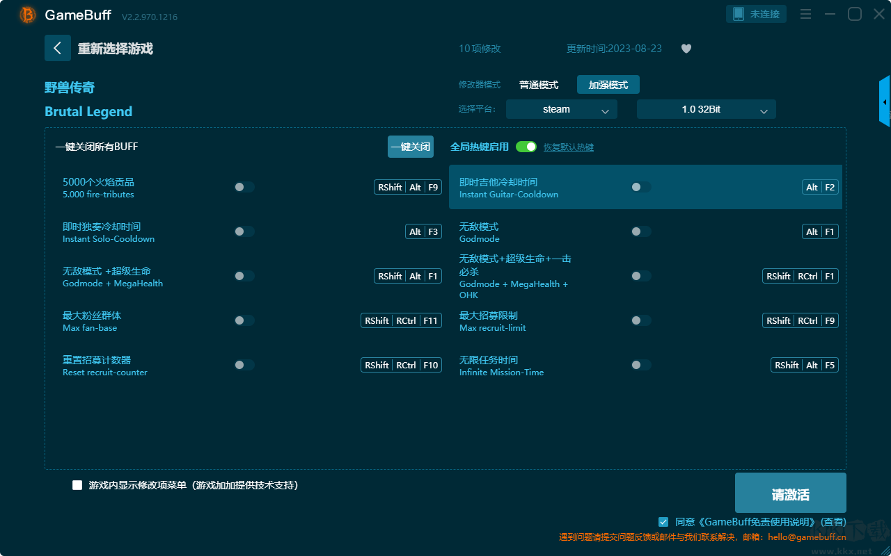Toggle the 全局热键启用 global hotkey switch
The height and width of the screenshot is (556, 891).
pyautogui.click(x=526, y=147)
